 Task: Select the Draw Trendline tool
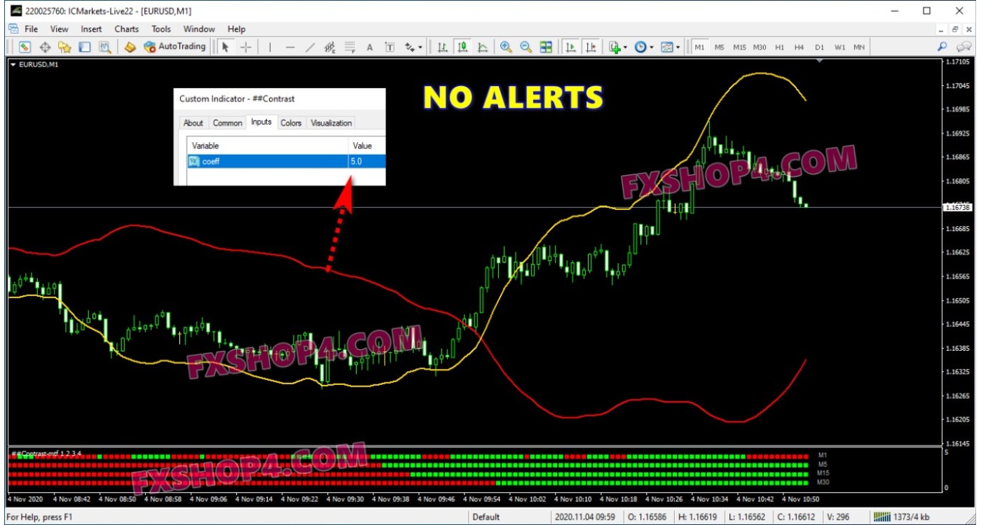[310, 47]
